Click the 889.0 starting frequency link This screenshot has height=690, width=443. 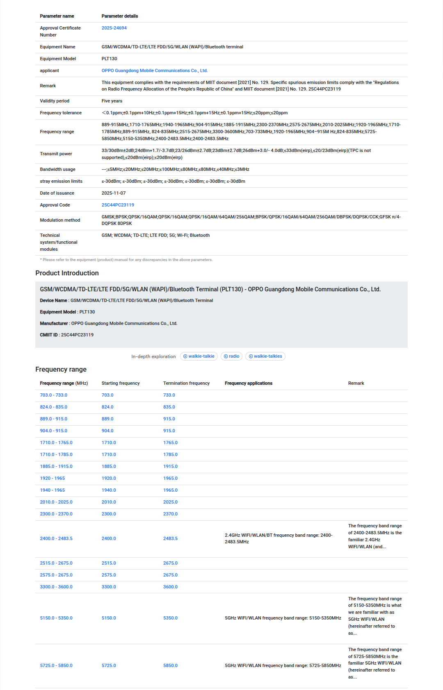click(x=107, y=419)
